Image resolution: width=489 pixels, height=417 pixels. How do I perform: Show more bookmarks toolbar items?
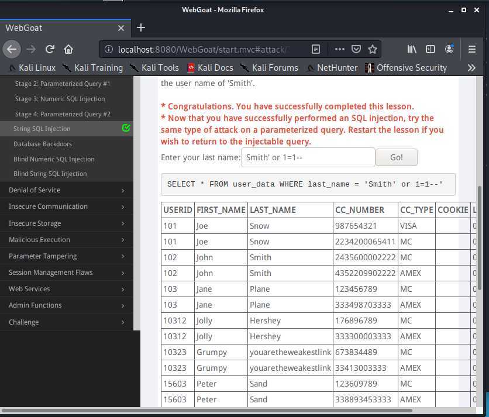click(x=471, y=68)
